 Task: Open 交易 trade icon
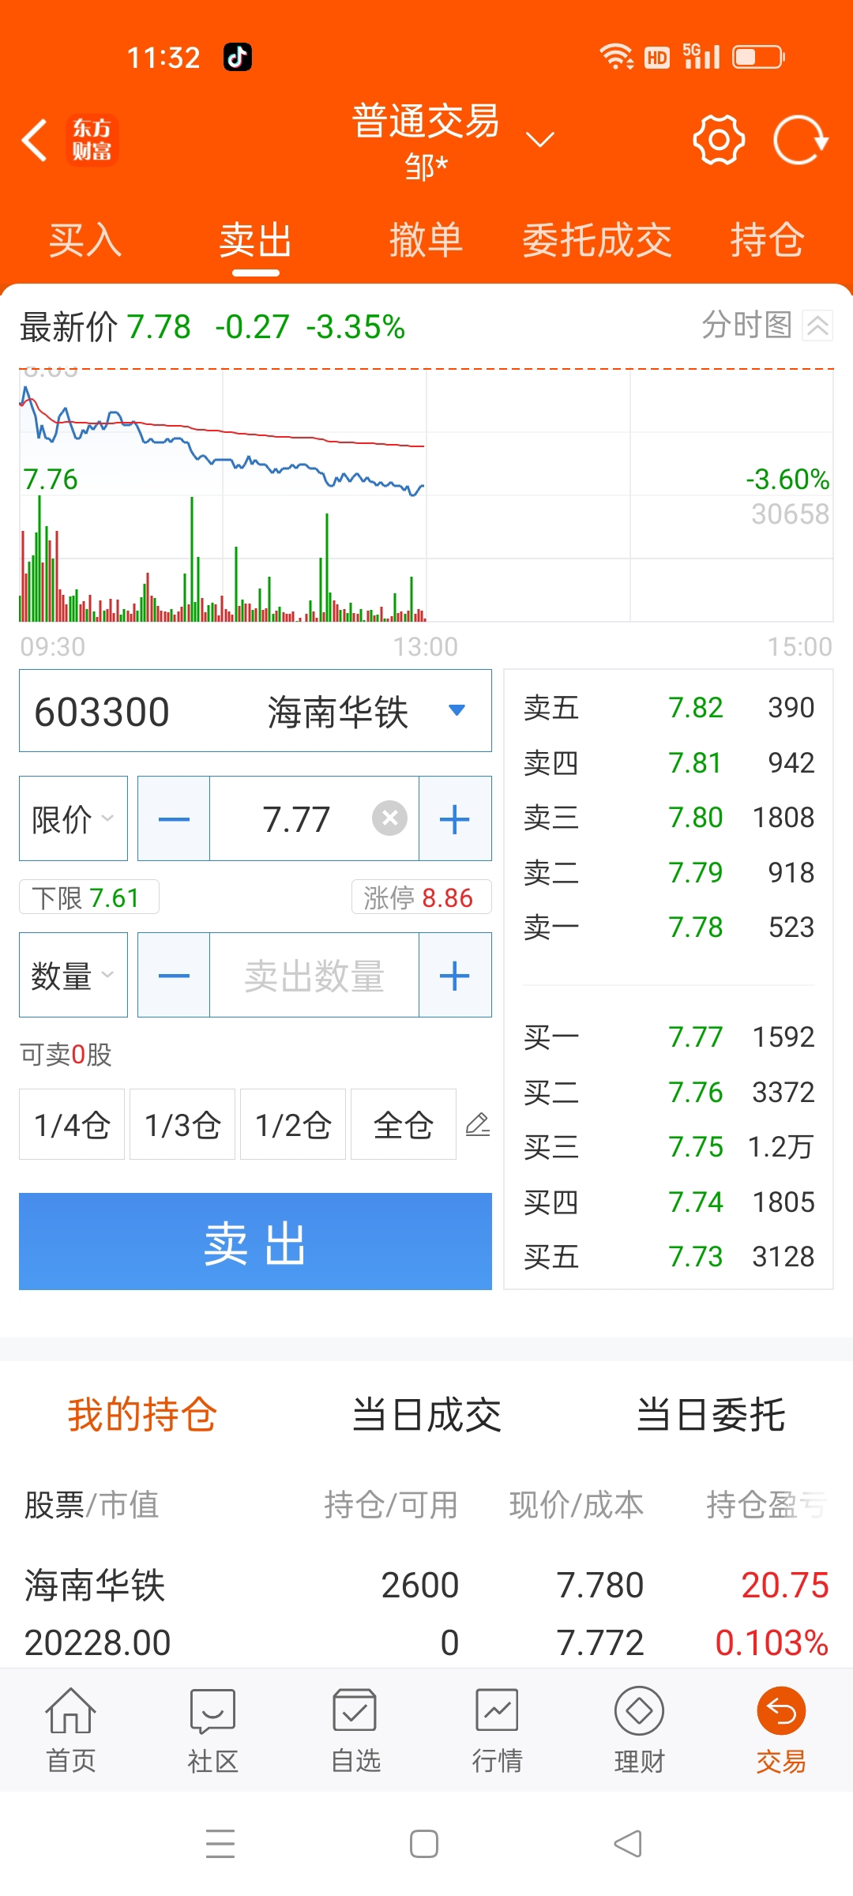tap(781, 1729)
